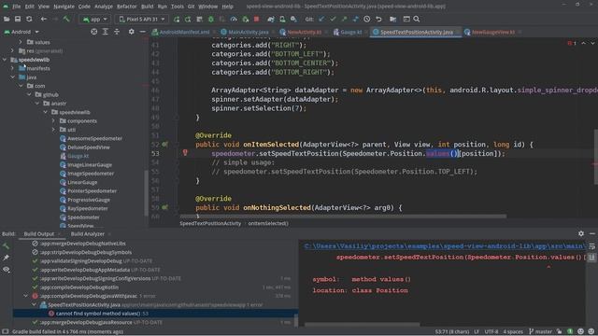Screen dimensions: 598x336
Task: Toggle build view filter eye icon
Action: 7,270
